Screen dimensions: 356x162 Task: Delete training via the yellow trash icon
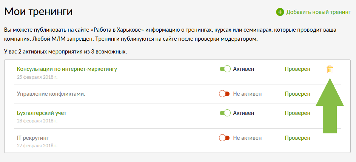point(330,69)
